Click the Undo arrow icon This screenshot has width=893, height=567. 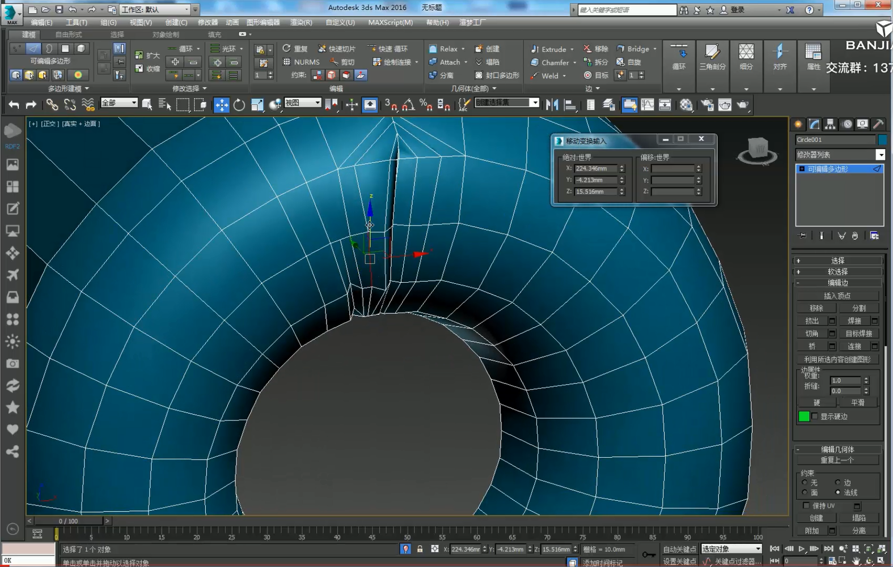tap(14, 105)
